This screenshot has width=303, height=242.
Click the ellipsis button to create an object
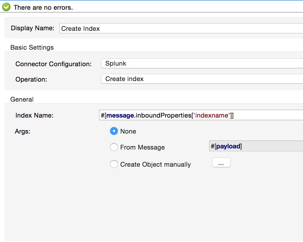click(221, 162)
